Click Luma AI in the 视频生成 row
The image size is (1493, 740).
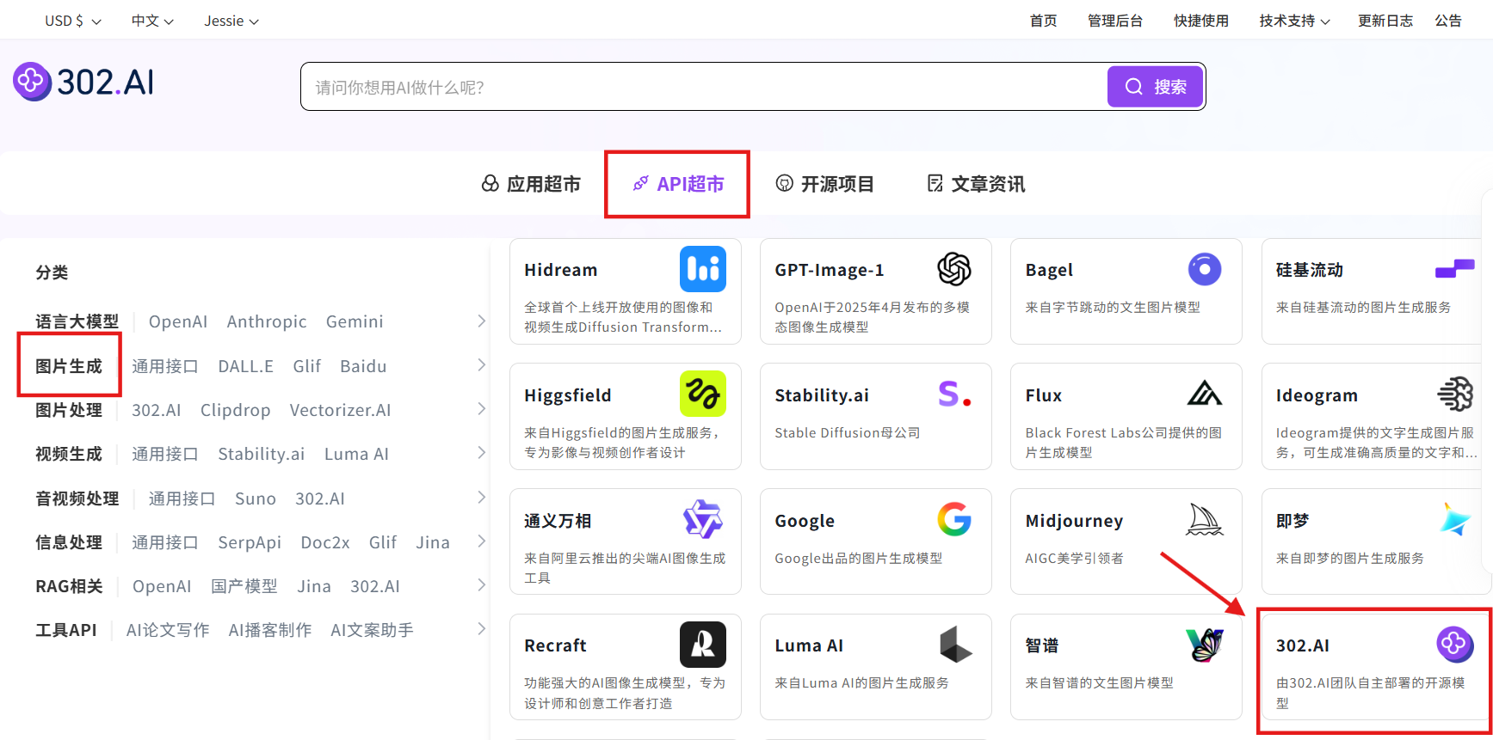pyautogui.click(x=356, y=454)
